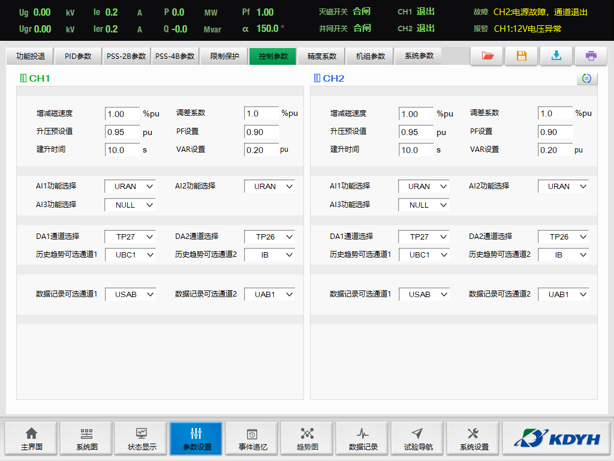Click the blue download icon
Image resolution: width=614 pixels, height=461 pixels.
[x=556, y=56]
